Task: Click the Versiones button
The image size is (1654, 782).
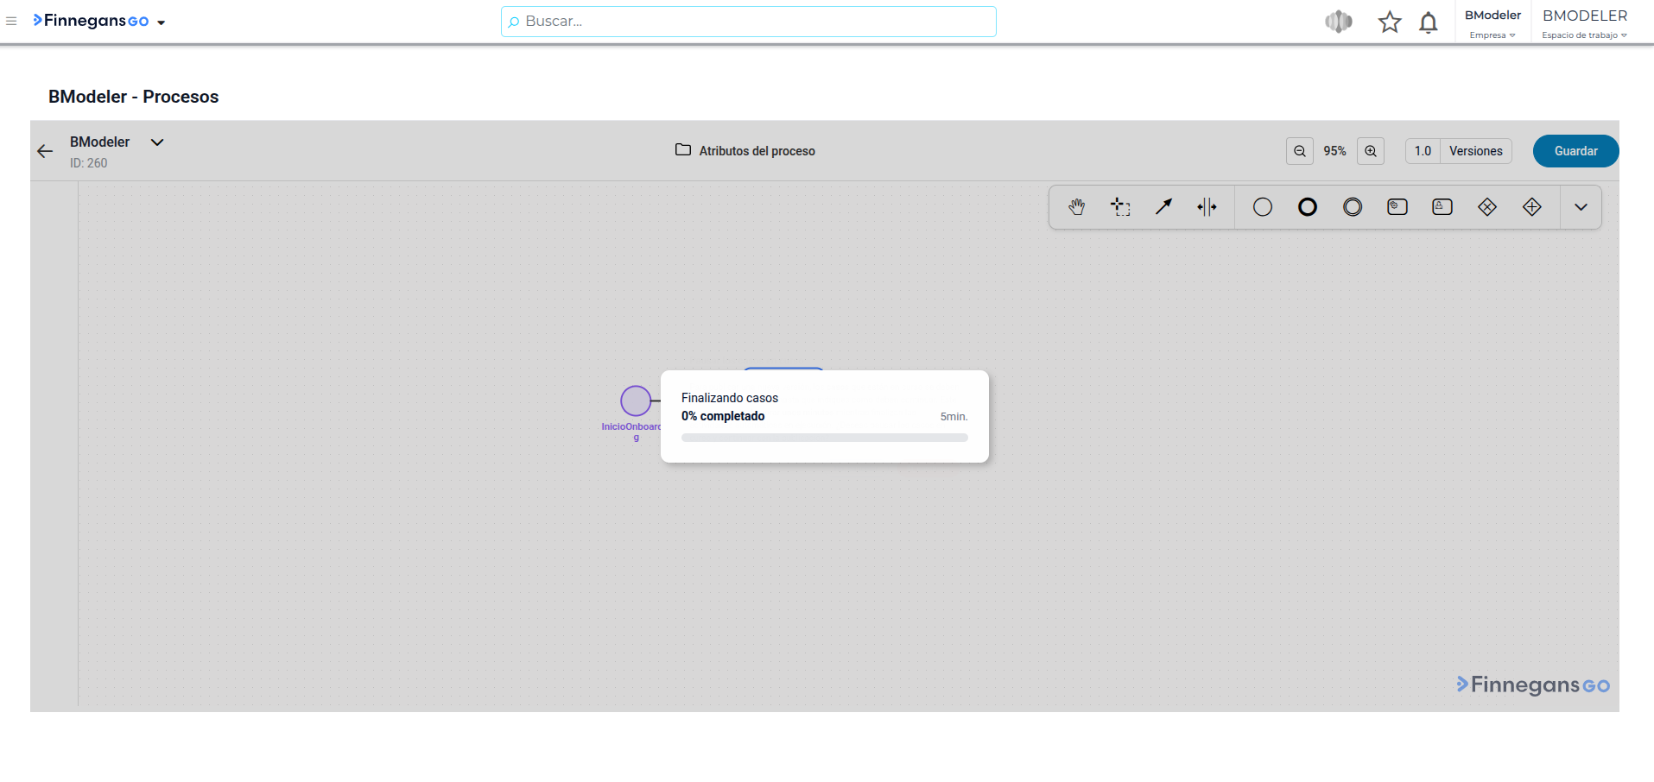Action: (x=1476, y=151)
